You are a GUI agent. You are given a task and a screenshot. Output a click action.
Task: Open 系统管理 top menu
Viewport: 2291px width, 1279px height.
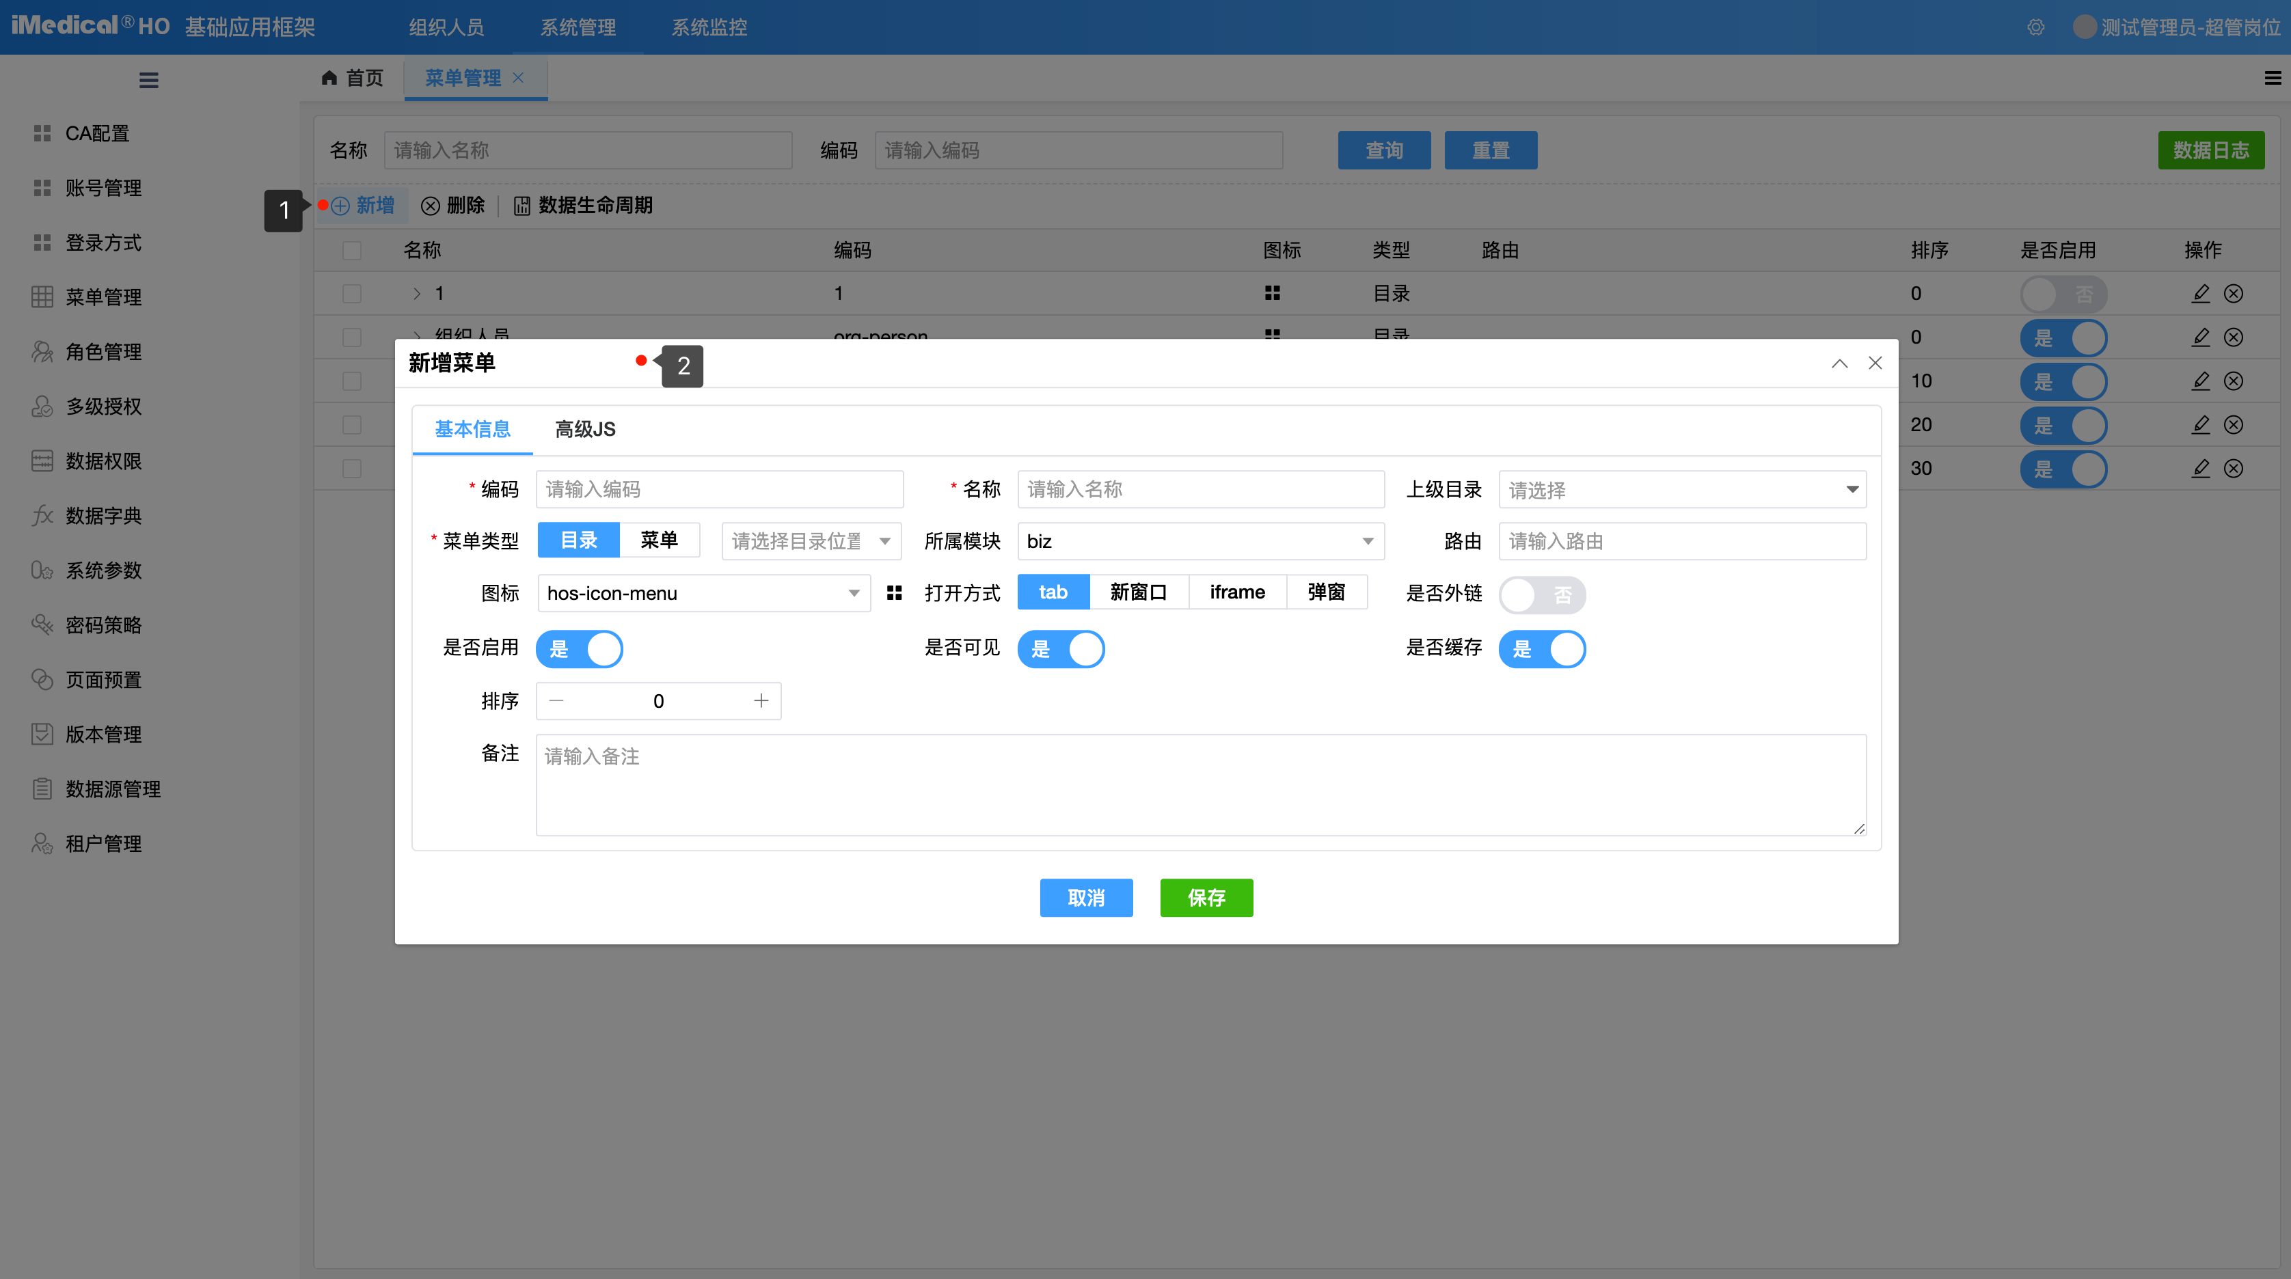pyautogui.click(x=578, y=27)
